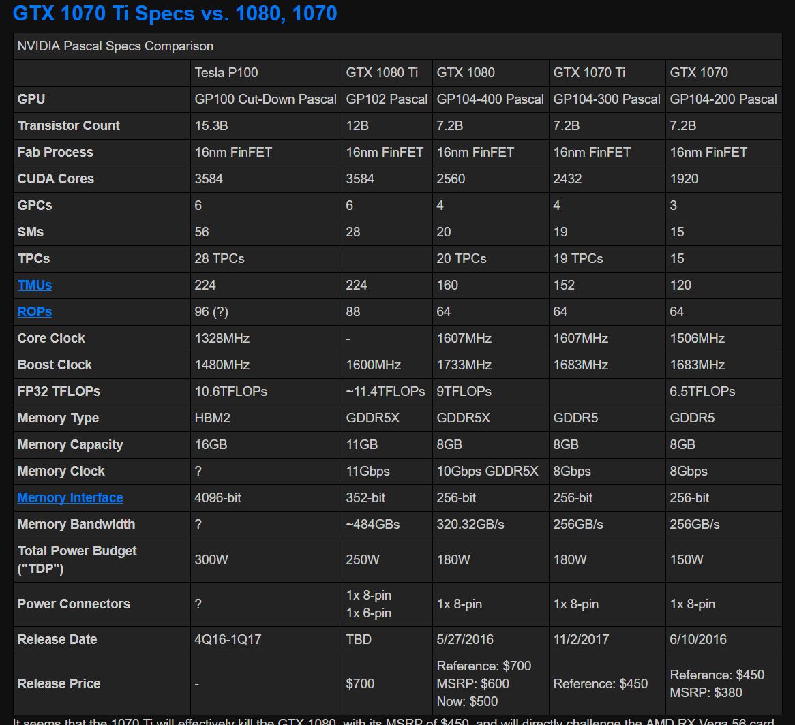The image size is (795, 725).
Task: Select the NVIDIA Pascal Specs Comparison caption
Action: pos(115,46)
